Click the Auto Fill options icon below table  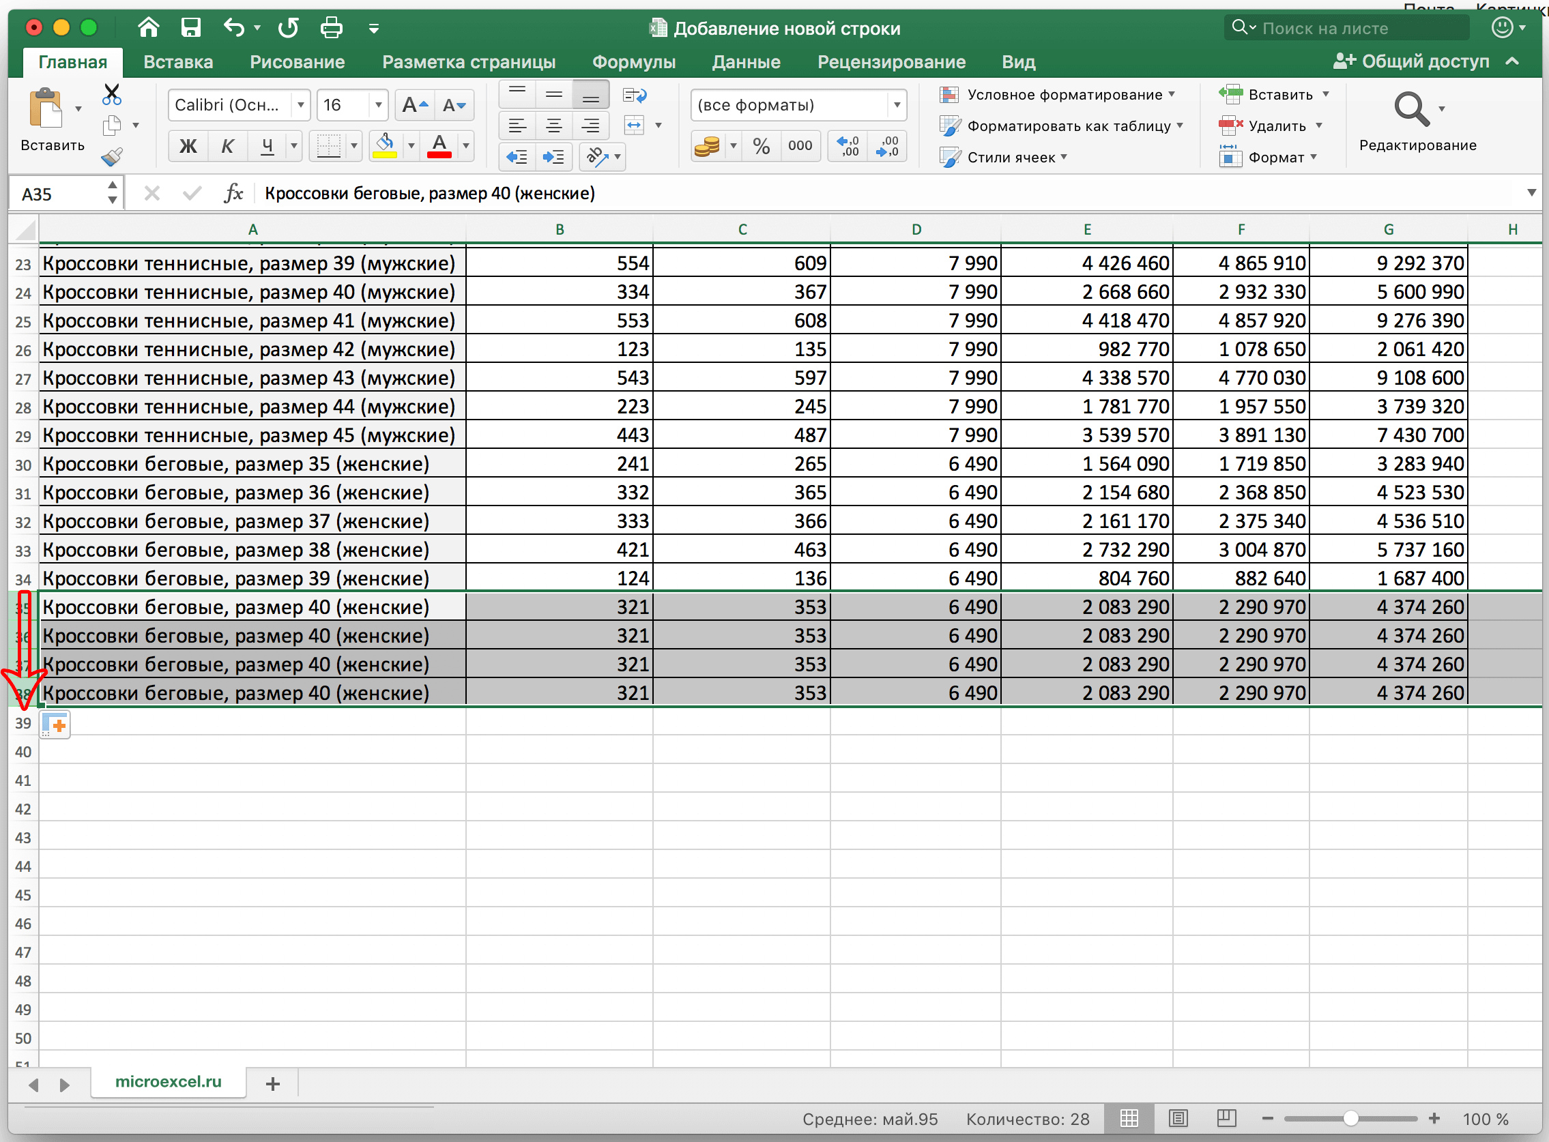[55, 725]
